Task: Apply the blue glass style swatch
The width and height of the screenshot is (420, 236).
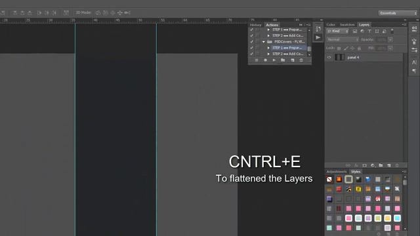Action: [x=368, y=179]
